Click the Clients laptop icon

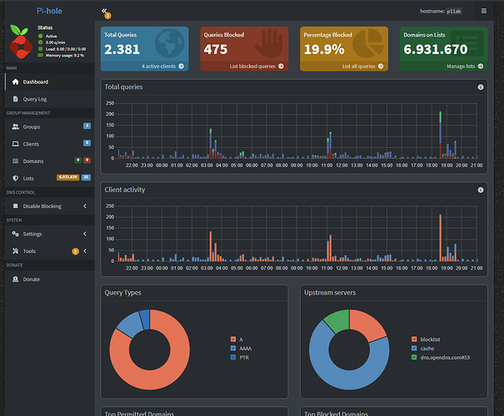[x=16, y=144]
